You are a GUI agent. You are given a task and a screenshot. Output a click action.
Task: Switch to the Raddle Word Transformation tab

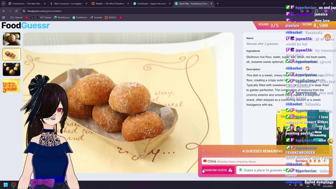110,4
